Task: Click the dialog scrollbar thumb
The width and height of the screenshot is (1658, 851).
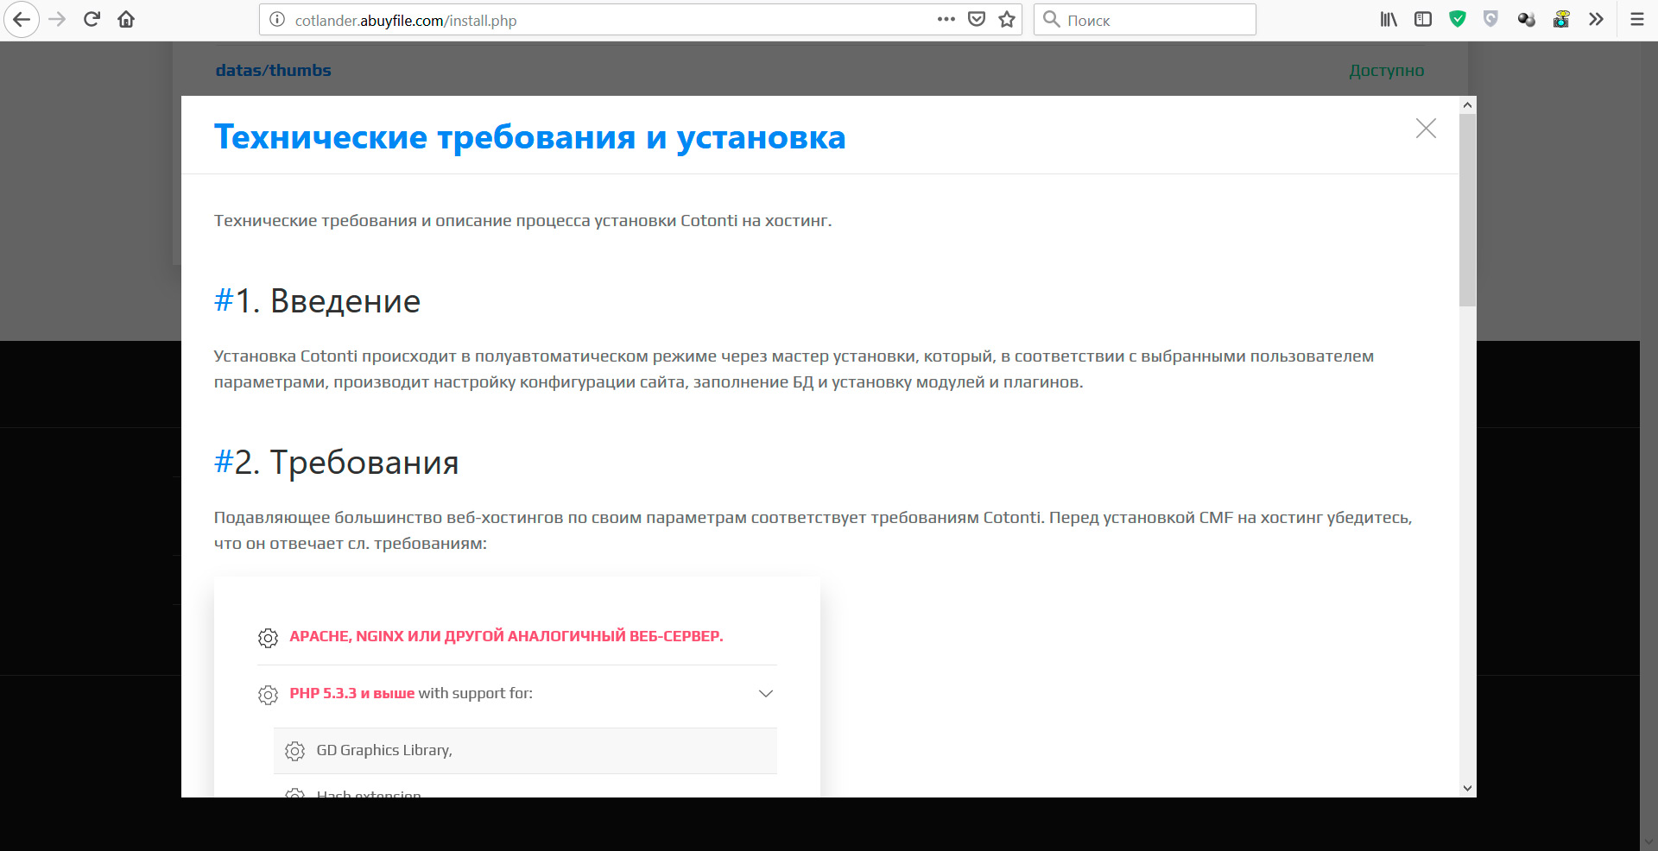Action: click(x=1467, y=210)
